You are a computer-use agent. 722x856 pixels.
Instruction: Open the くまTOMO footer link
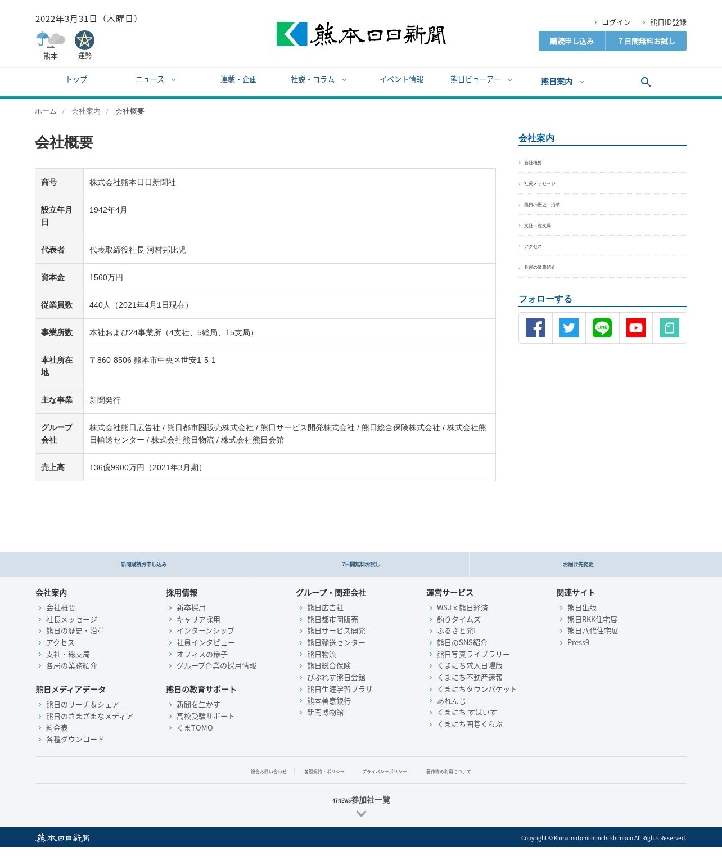click(x=195, y=728)
